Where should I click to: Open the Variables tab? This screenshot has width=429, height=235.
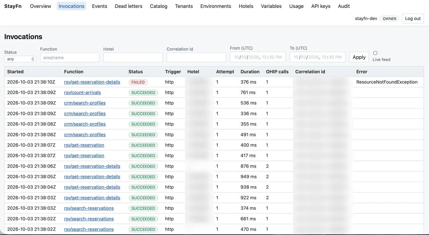tap(271, 6)
